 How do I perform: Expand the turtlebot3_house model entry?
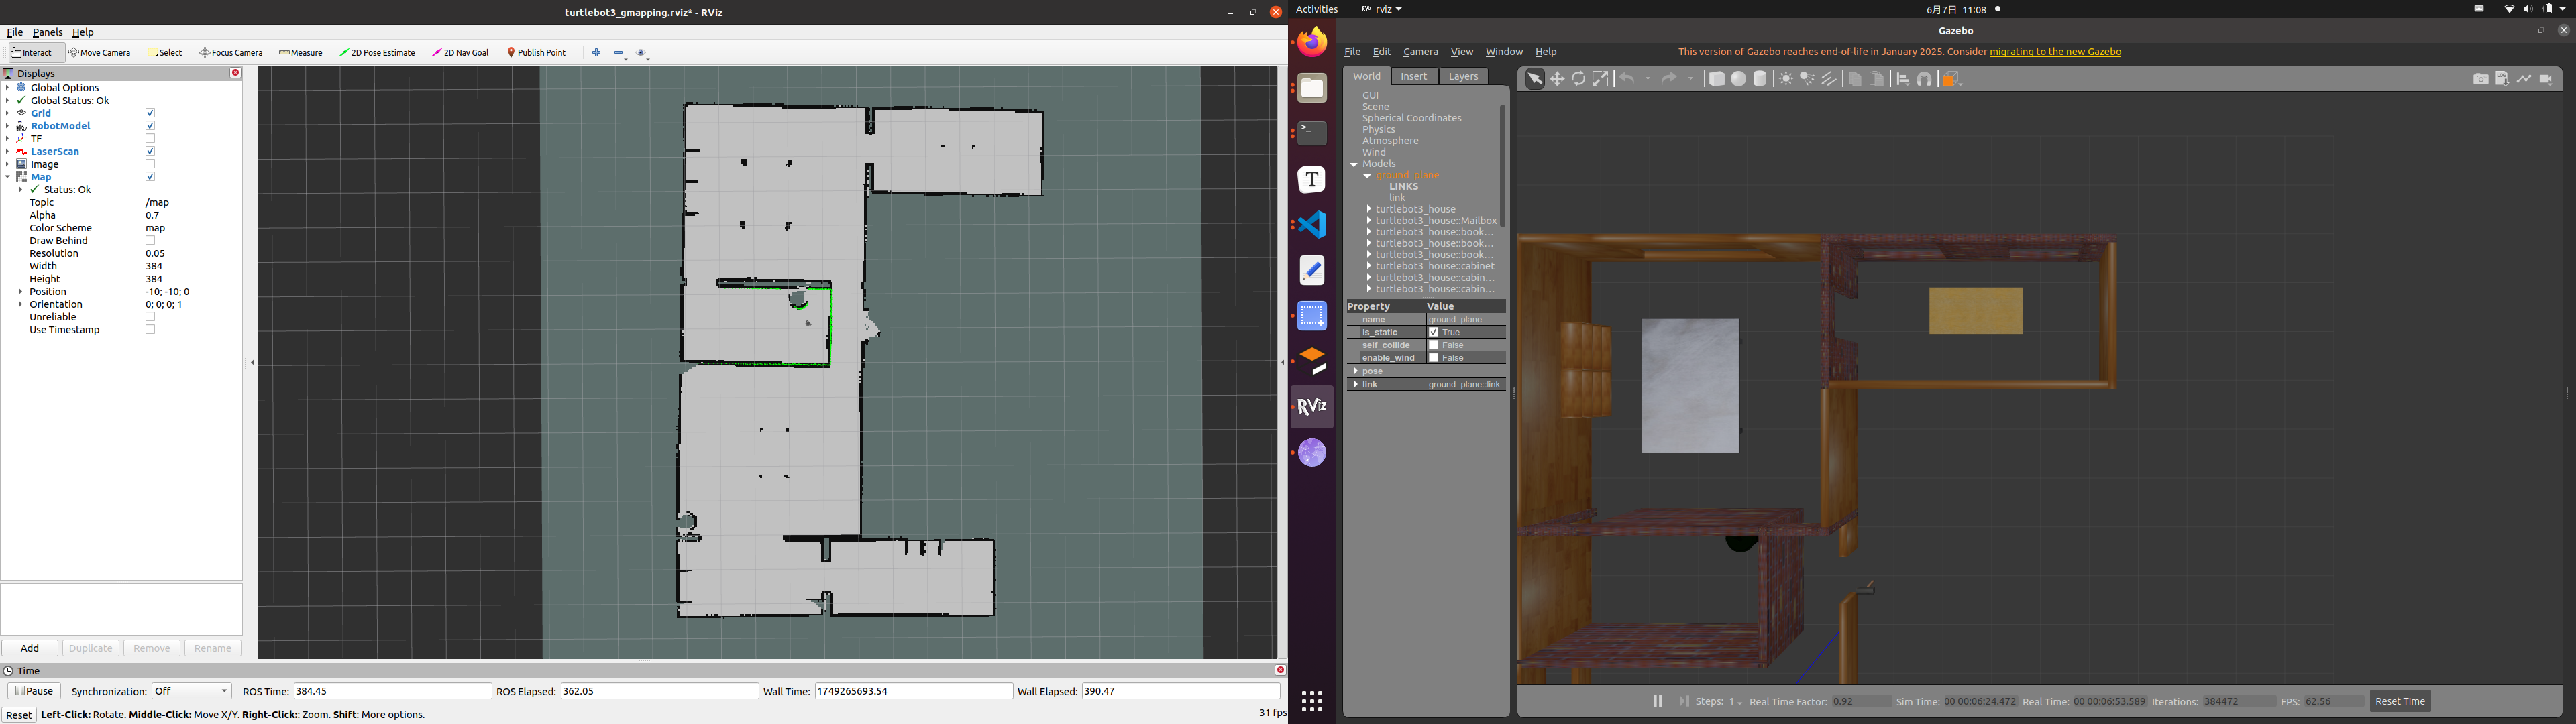click(1369, 209)
